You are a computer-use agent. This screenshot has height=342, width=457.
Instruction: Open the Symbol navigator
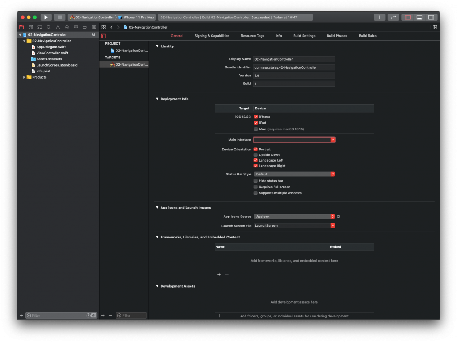(x=40, y=27)
